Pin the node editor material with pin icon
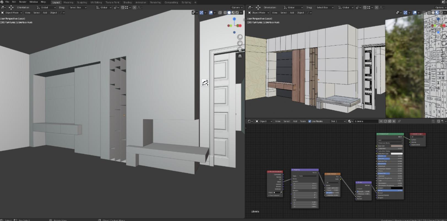 [399, 121]
